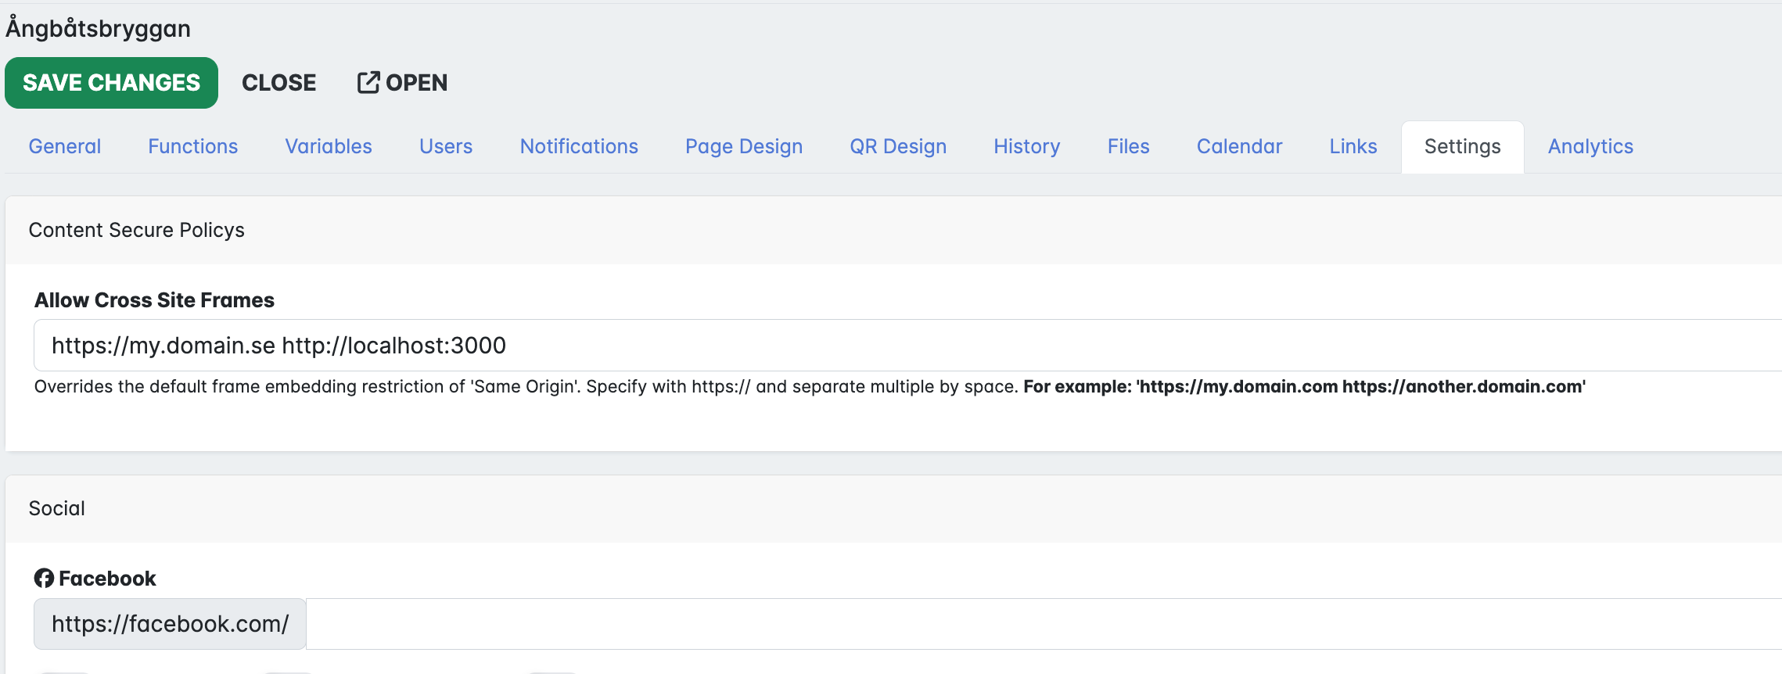1782x674 pixels.
Task: Switch to Page Design tab
Action: tap(744, 147)
